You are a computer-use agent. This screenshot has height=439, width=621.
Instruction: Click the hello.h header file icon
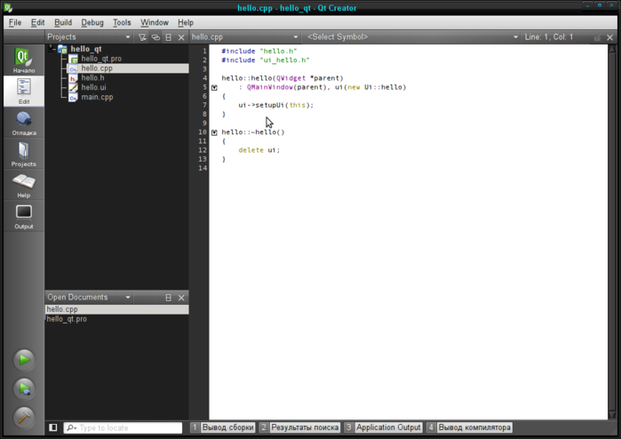click(x=73, y=78)
